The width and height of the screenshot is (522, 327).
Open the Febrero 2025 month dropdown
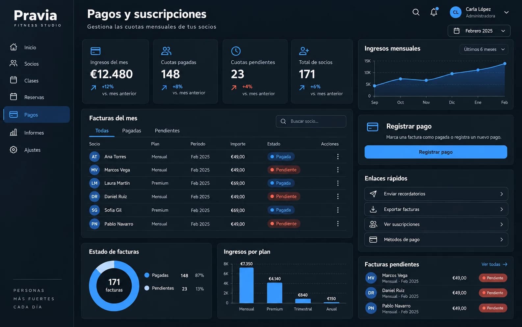click(x=479, y=31)
